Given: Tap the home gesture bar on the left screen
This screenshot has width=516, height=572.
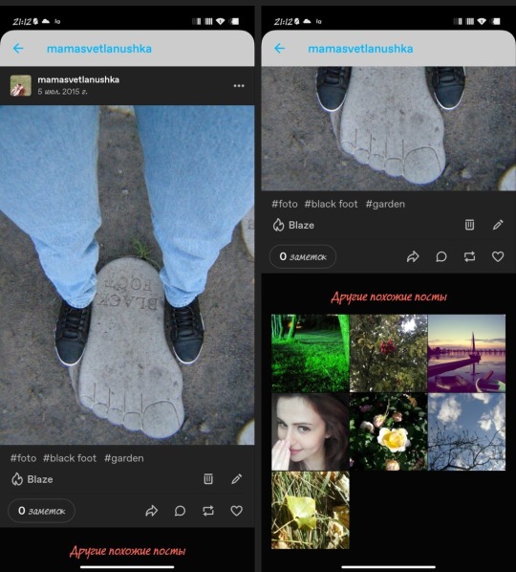Looking at the screenshot, I should click(x=127, y=567).
